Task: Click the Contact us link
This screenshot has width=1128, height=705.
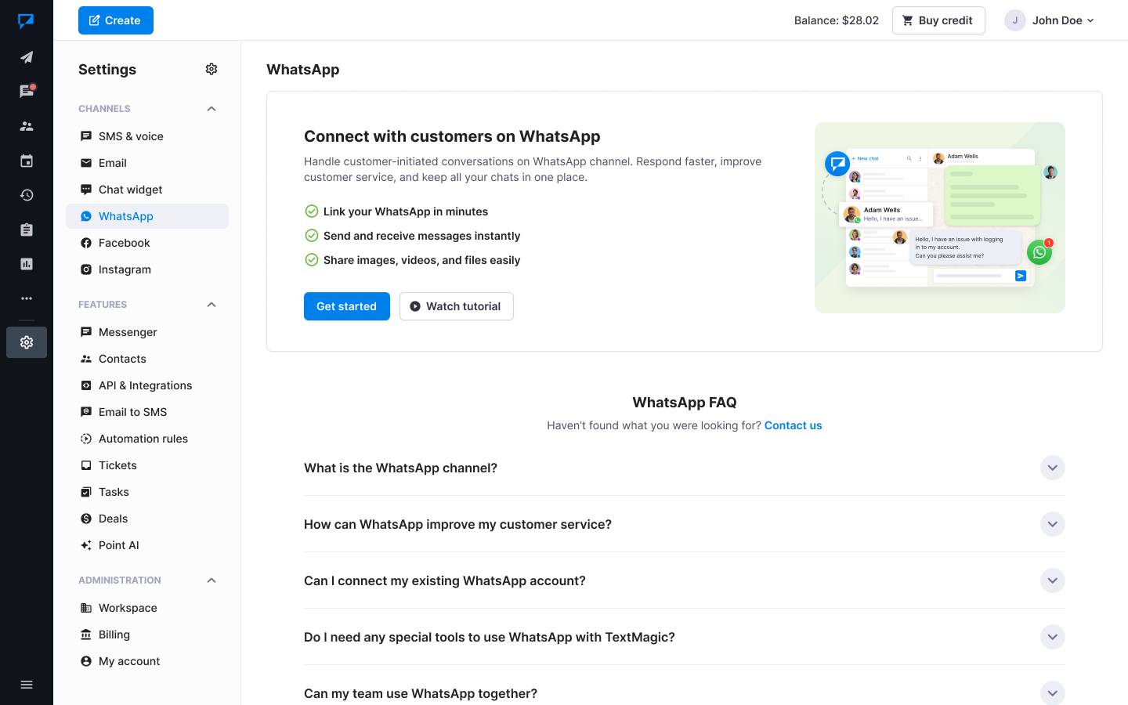Action: [793, 425]
